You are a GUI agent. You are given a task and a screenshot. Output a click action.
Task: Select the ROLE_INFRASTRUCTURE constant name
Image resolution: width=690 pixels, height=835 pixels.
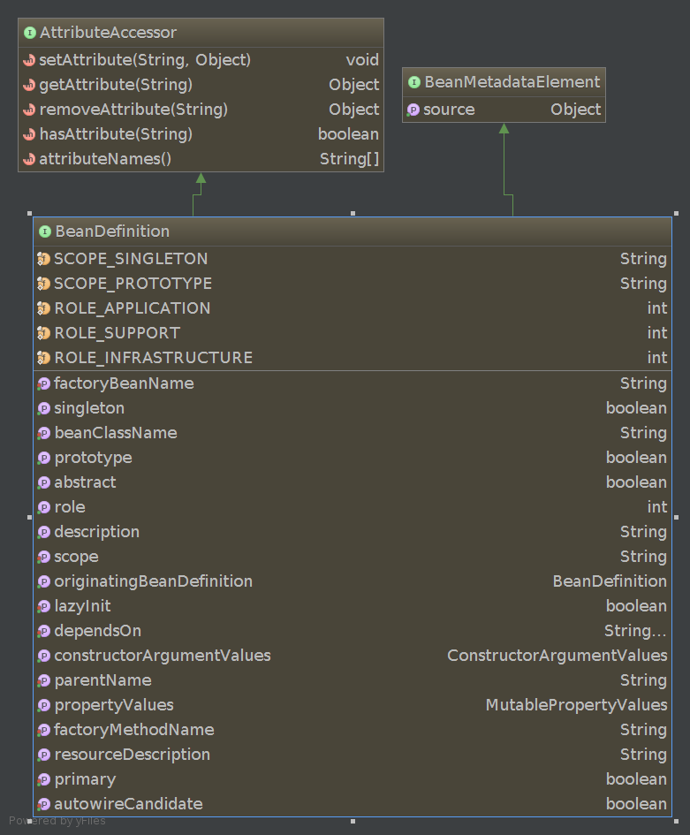[x=154, y=359]
